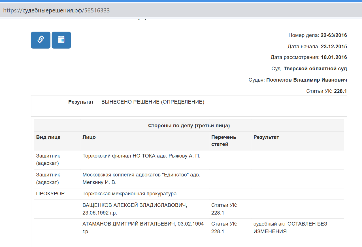Viewport: 362px width, 247px height.
Task: Click the bold Результат label above the table
Action: pyautogui.click(x=81, y=102)
